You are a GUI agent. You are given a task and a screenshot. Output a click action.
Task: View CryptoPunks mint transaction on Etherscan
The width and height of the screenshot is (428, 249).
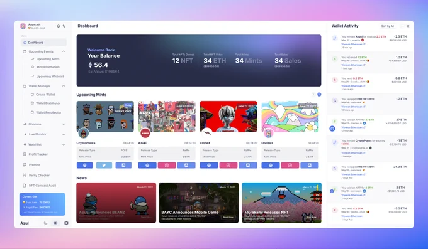pyautogui.click(x=353, y=153)
